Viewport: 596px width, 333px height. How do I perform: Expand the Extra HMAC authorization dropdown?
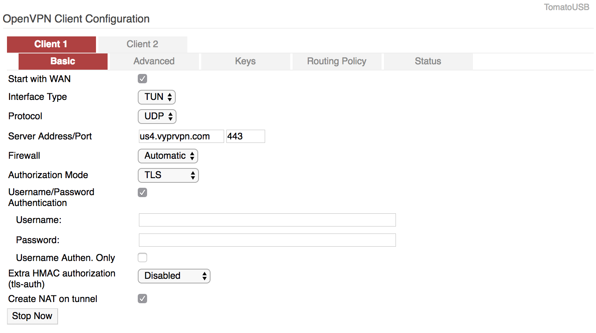tap(174, 276)
